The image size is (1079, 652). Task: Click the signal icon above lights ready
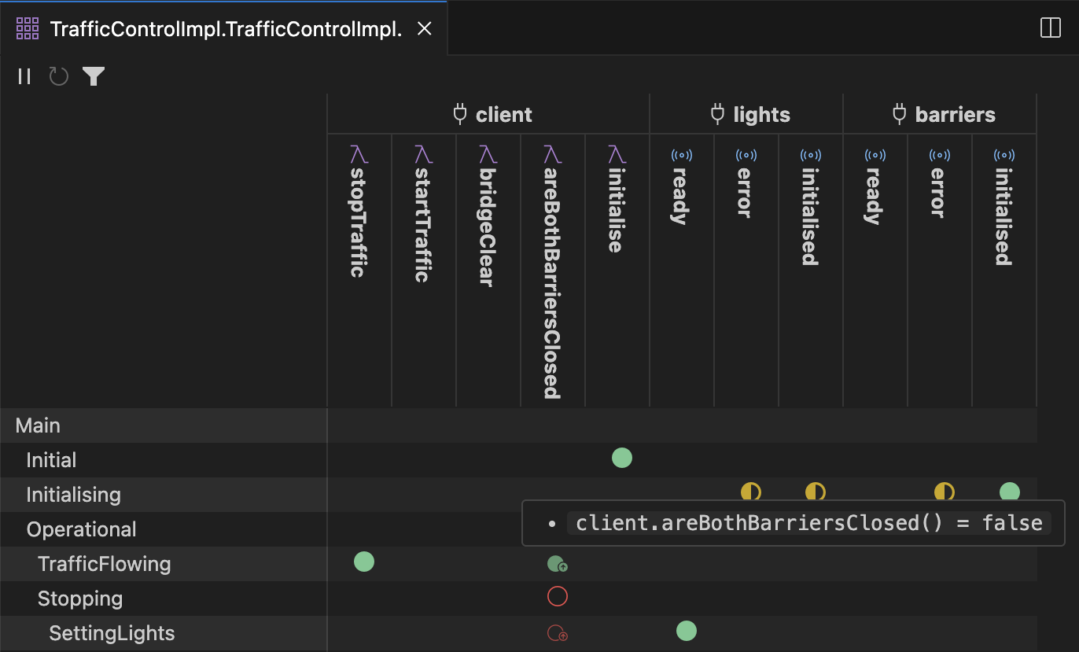[x=682, y=155]
